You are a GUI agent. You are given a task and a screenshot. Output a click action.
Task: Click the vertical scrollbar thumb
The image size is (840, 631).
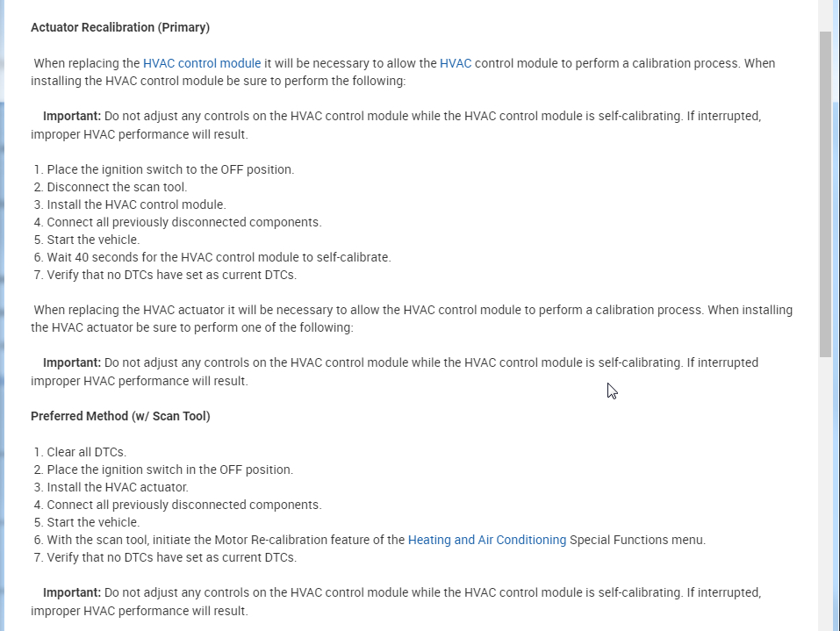pyautogui.click(x=825, y=193)
